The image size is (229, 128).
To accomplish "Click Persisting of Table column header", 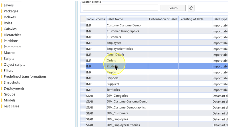I will click(x=195, y=19).
